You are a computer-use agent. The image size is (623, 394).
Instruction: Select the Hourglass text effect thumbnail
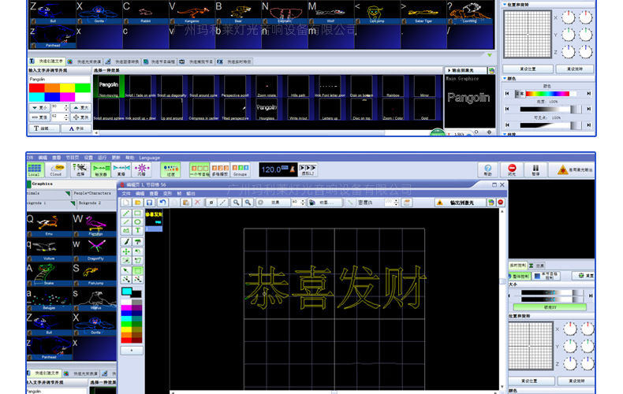pyautogui.click(x=267, y=109)
